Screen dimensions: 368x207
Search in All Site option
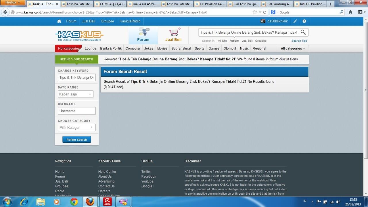(x=222, y=41)
